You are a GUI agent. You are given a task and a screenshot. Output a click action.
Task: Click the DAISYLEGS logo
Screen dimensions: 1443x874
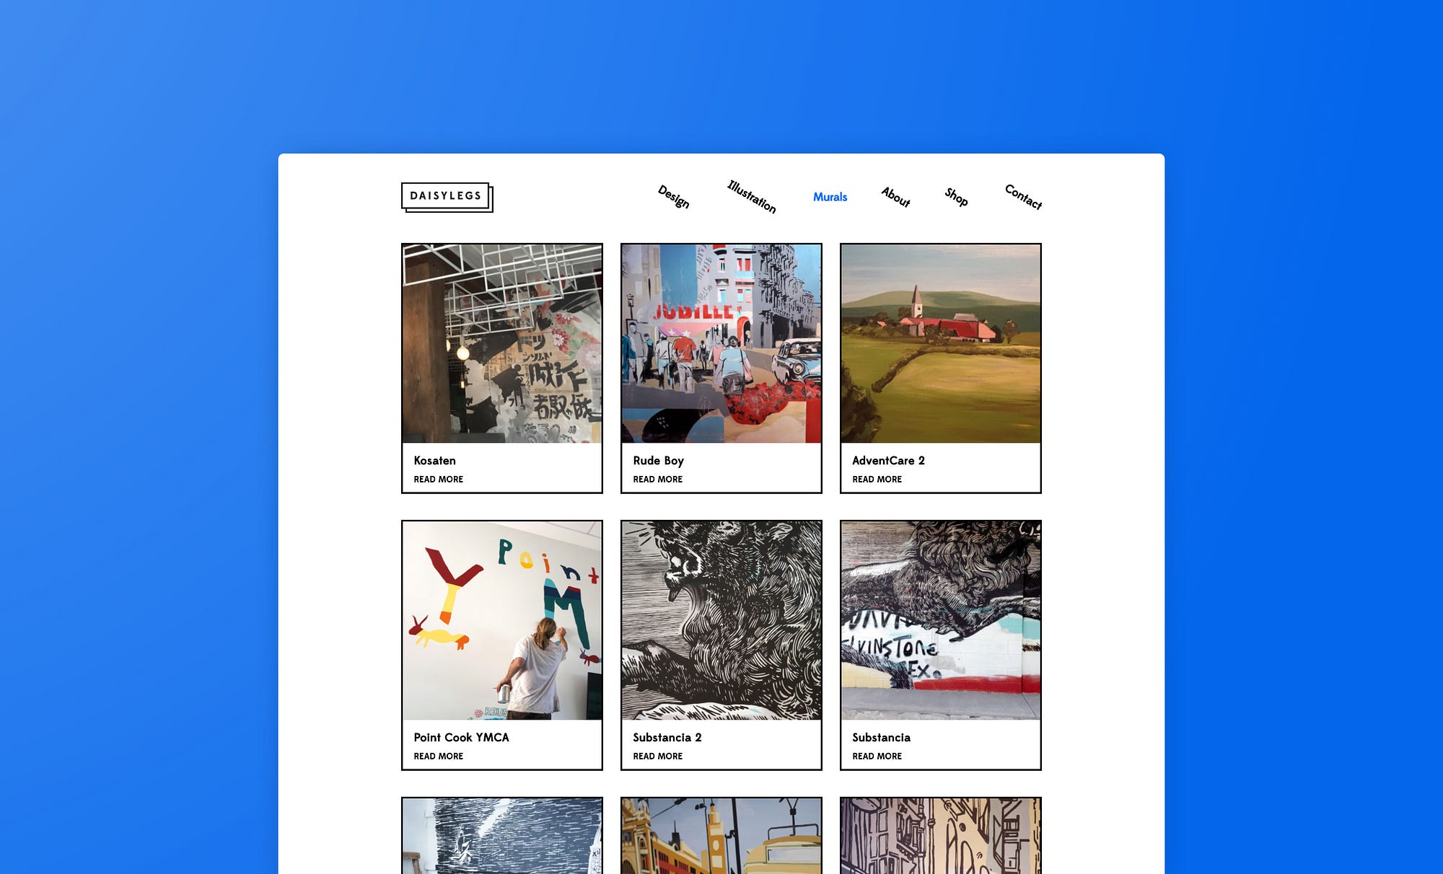click(447, 197)
